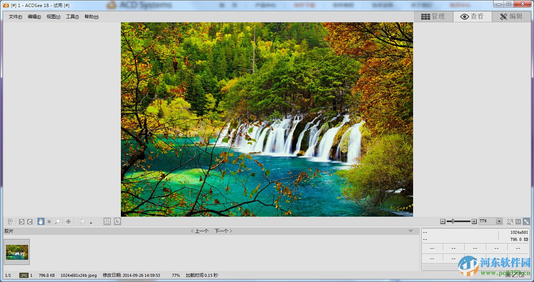Set actual size with 1:1 button
This screenshot has height=282, width=534.
pyautogui.click(x=518, y=222)
